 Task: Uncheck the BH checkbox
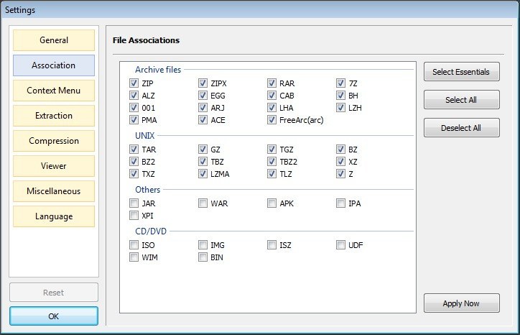pos(340,96)
